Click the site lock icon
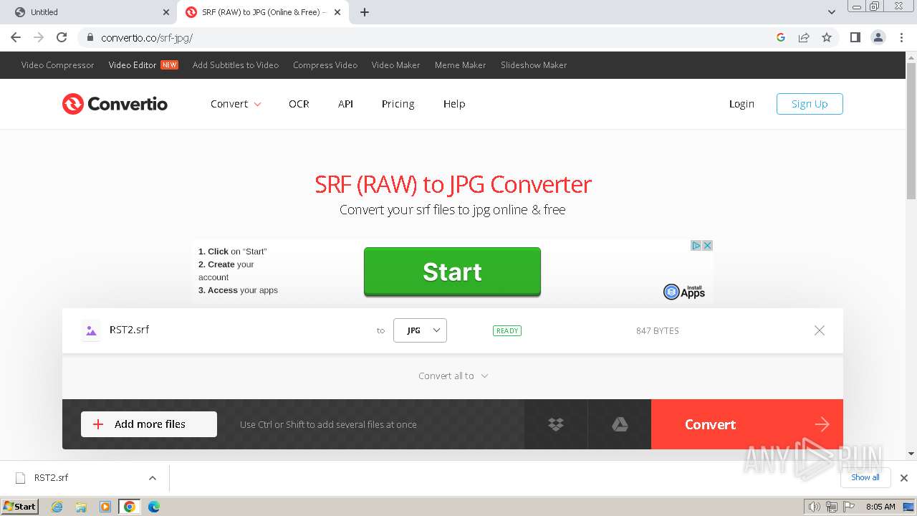 [x=90, y=37]
